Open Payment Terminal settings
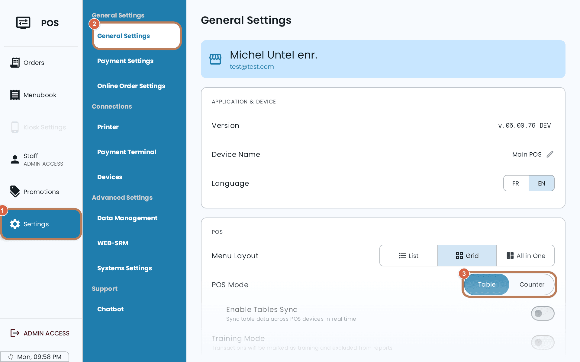The height and width of the screenshot is (362, 580). tap(127, 152)
